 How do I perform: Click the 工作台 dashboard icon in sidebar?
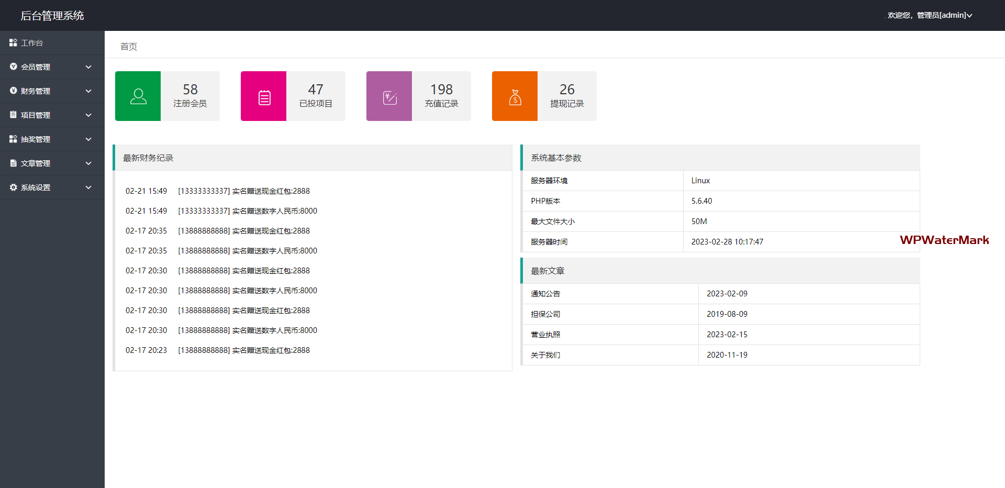pyautogui.click(x=13, y=42)
